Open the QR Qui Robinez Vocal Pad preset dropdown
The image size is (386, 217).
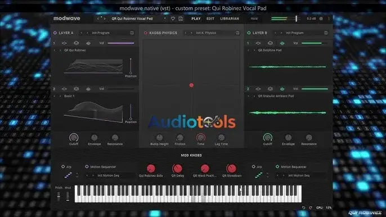165,19
